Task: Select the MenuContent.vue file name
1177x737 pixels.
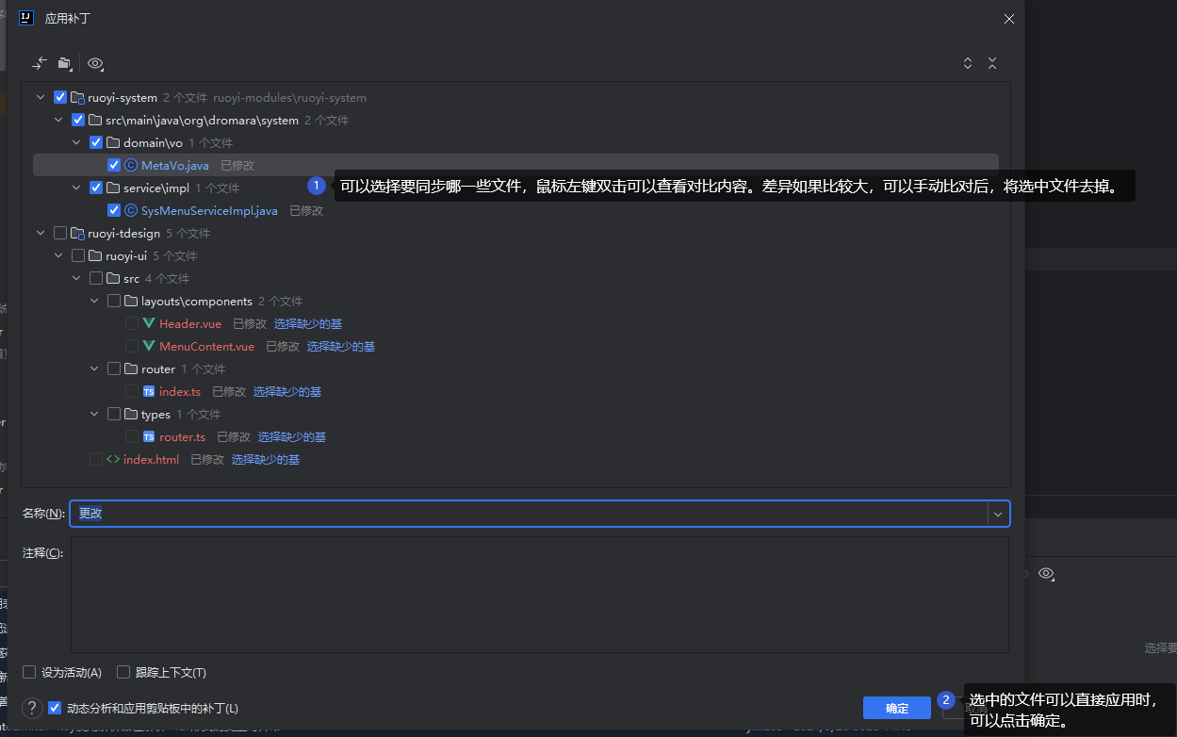Action: pyautogui.click(x=209, y=346)
